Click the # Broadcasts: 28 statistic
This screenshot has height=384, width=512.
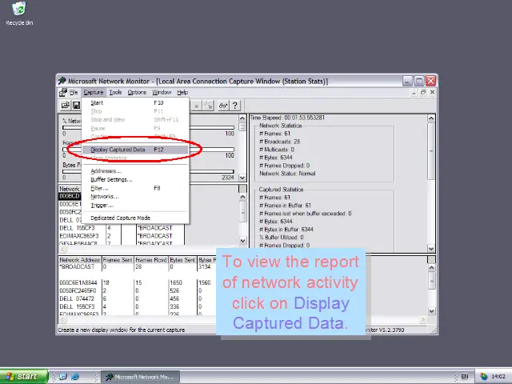click(x=279, y=142)
